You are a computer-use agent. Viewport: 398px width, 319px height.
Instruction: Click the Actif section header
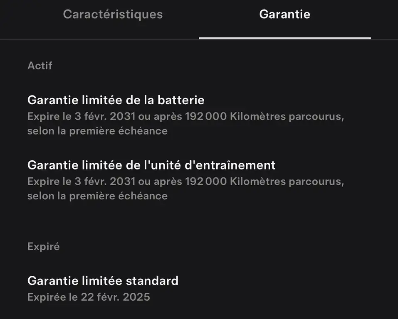click(40, 66)
